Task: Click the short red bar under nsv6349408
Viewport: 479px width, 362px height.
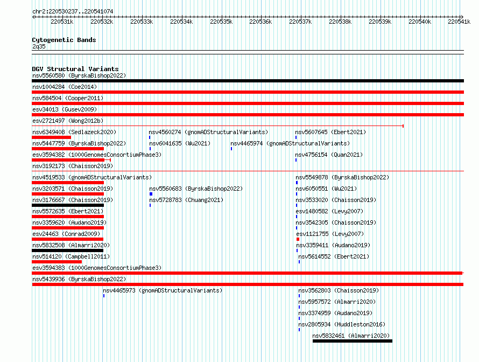Action: [x=51, y=137]
